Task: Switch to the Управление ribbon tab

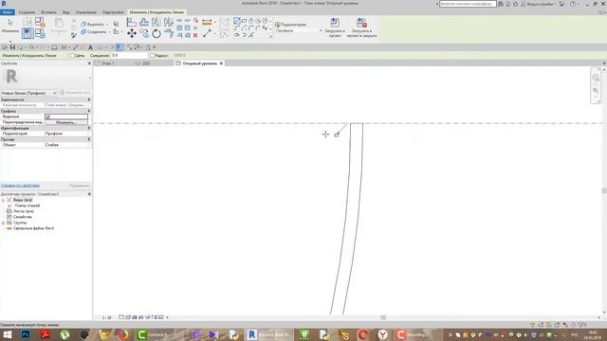Action: [86, 12]
